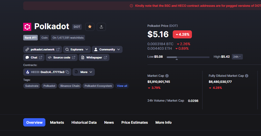This screenshot has height=136, width=261.
Task: Click the Low:$5.08 label
Action: [x=155, y=57]
